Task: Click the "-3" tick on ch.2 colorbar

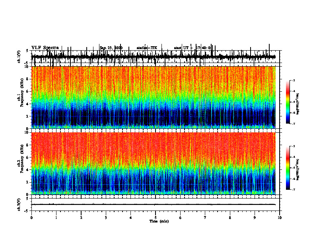Action: (294, 146)
